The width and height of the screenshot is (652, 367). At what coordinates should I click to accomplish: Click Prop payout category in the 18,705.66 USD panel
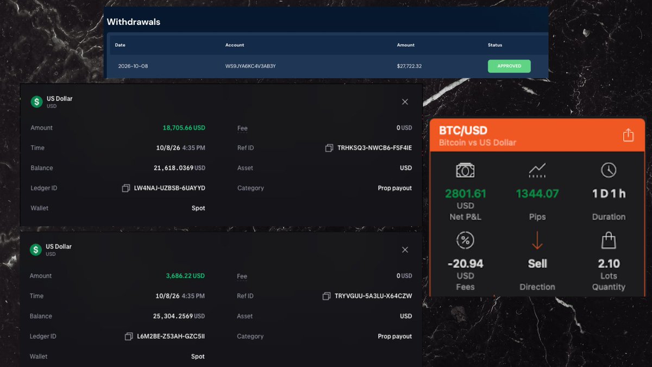[x=395, y=188]
